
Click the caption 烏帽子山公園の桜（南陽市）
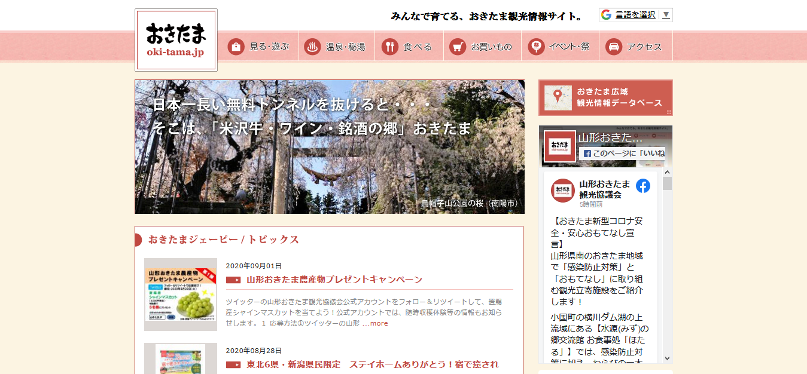tap(470, 203)
